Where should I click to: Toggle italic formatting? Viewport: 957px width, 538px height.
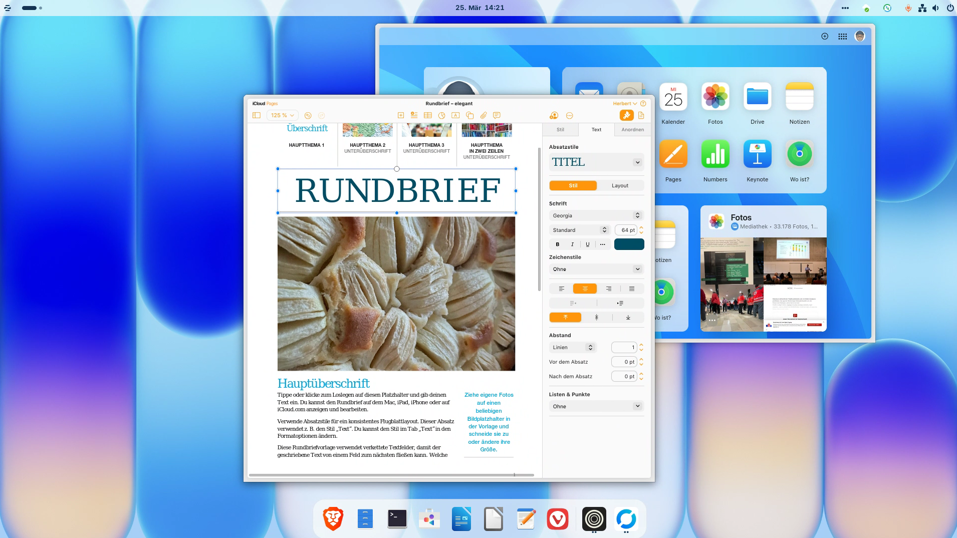click(x=572, y=244)
